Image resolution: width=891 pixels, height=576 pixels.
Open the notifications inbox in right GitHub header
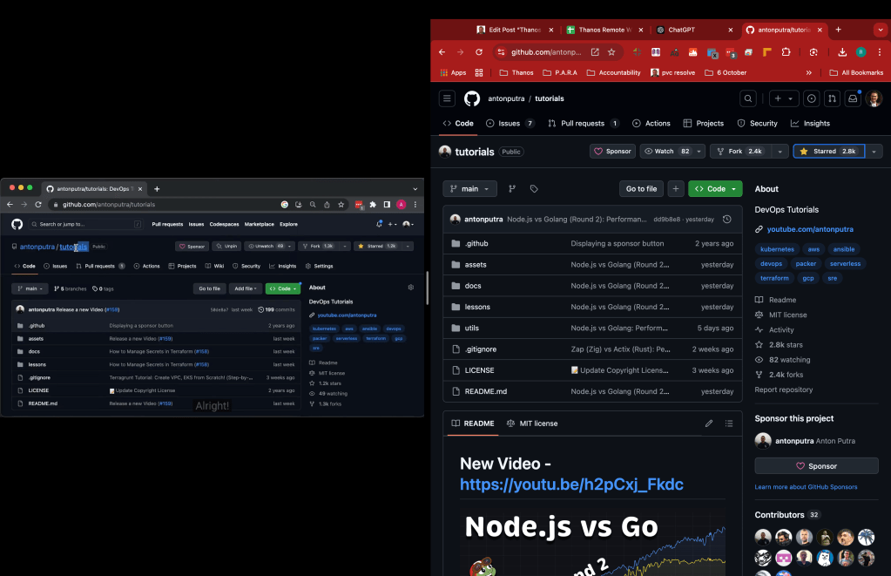pyautogui.click(x=853, y=98)
